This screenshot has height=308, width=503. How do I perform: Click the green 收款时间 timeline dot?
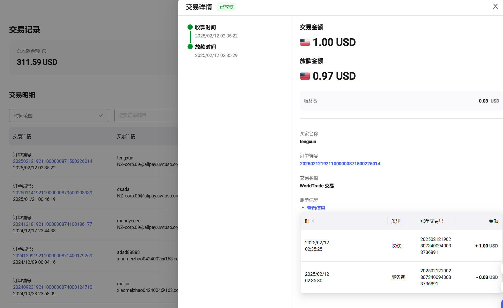pos(190,27)
